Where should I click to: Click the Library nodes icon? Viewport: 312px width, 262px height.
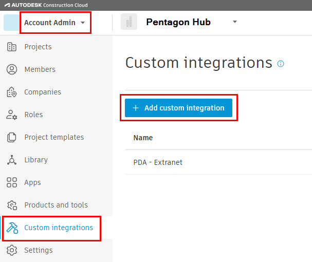(x=12, y=160)
